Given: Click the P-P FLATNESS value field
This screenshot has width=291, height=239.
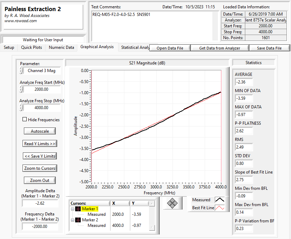Looking at the screenshot, I should click(x=244, y=131).
